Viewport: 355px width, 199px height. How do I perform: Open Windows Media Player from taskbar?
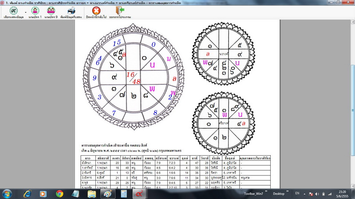tap(43, 193)
